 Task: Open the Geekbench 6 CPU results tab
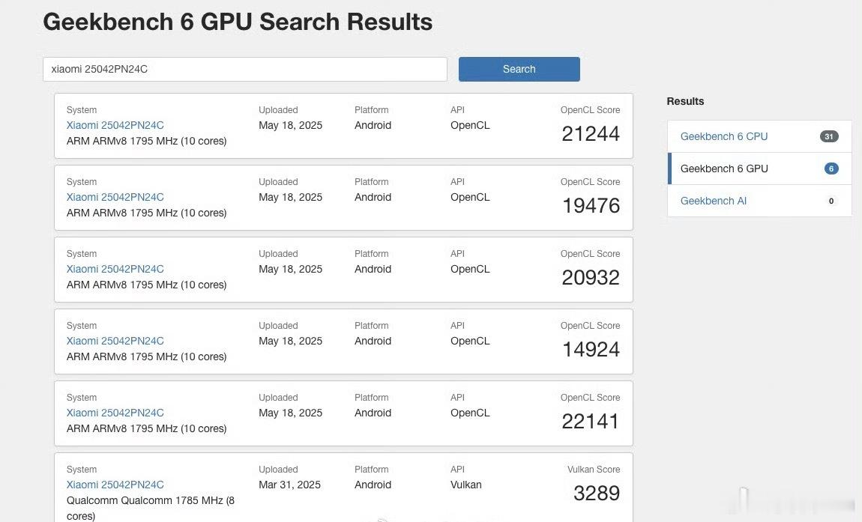[723, 136]
